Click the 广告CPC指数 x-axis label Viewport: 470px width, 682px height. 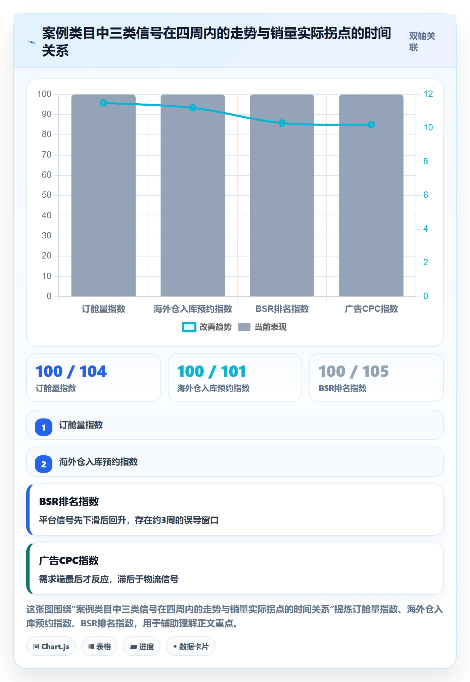coord(371,309)
